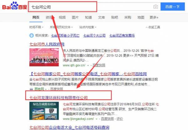The width and height of the screenshot is (188, 130).
Task: Select the 地图 tab
Action: (x=141, y=17)
